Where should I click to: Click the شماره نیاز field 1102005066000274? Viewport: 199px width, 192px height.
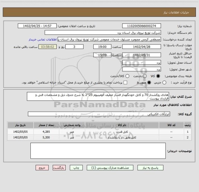click(142, 26)
